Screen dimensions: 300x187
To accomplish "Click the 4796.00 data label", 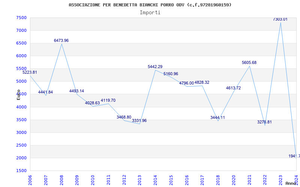I will (186, 83).
